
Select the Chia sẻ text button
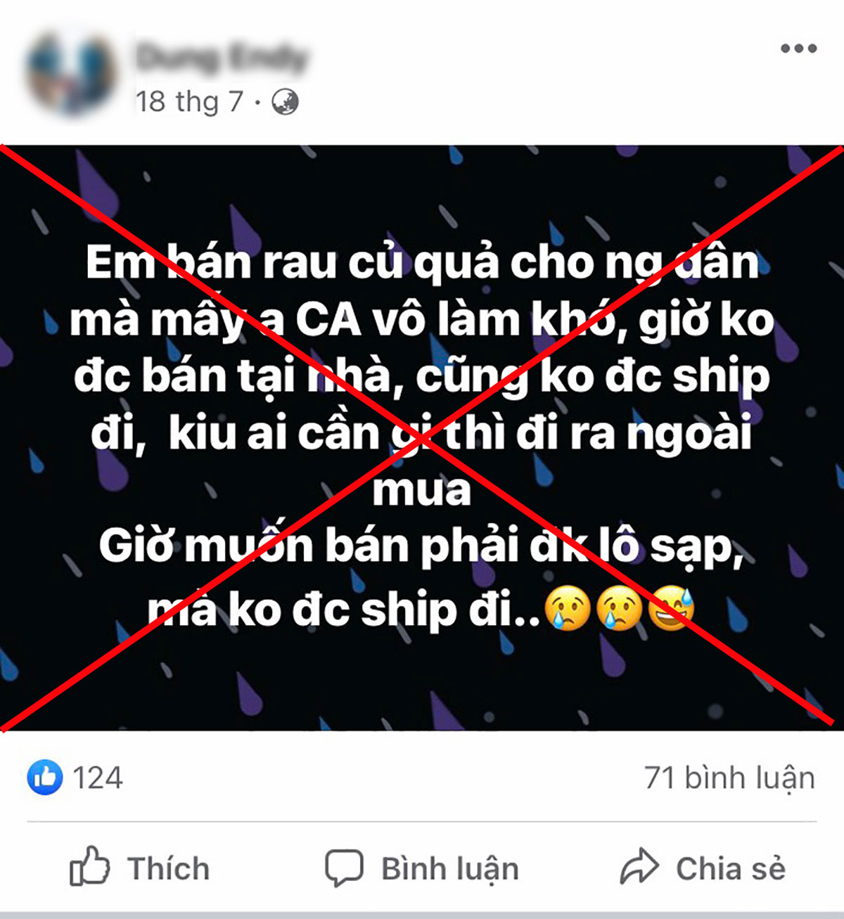[x=731, y=869]
